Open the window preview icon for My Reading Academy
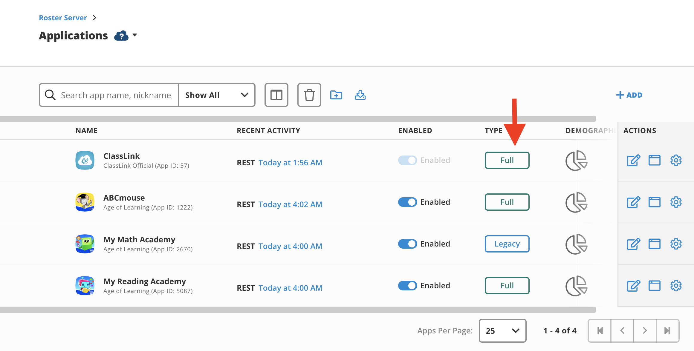Viewport: 694px width, 351px height. 655,286
